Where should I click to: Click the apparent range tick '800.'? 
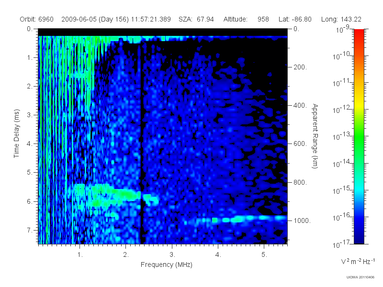(300, 182)
